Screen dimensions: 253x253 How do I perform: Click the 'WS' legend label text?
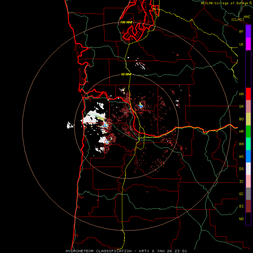241,157
